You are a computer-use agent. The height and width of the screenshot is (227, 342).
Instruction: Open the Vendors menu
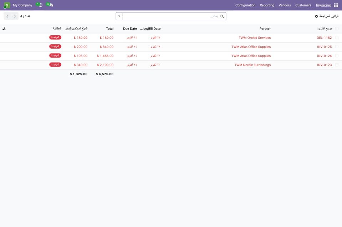[x=285, y=5]
